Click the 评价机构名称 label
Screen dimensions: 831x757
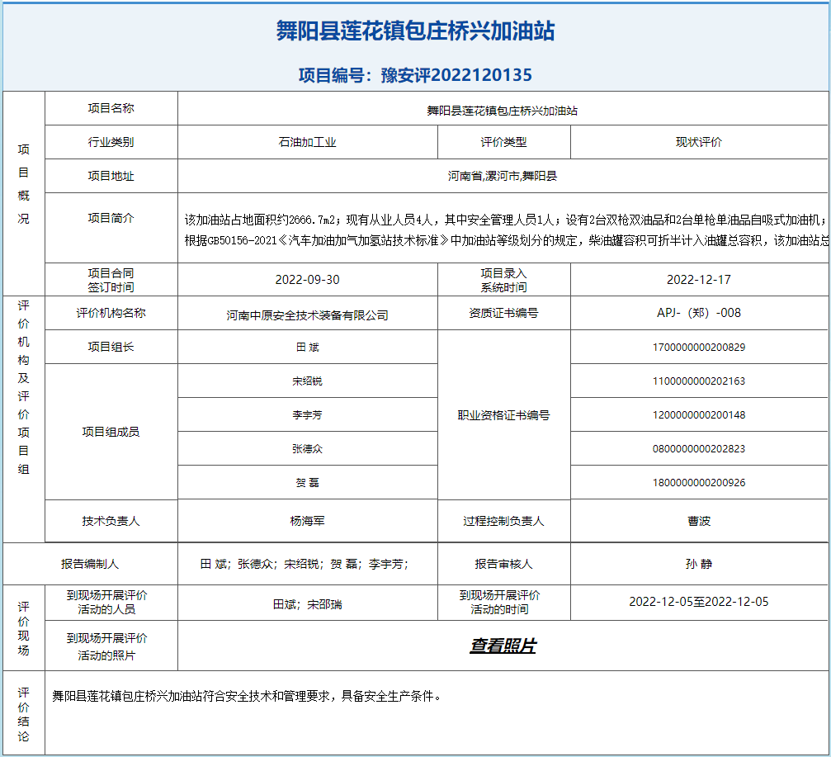(x=111, y=313)
